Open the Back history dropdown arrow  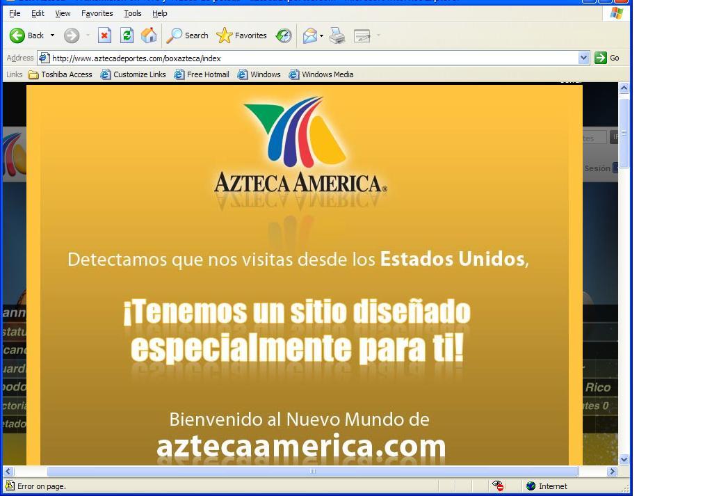(52, 35)
